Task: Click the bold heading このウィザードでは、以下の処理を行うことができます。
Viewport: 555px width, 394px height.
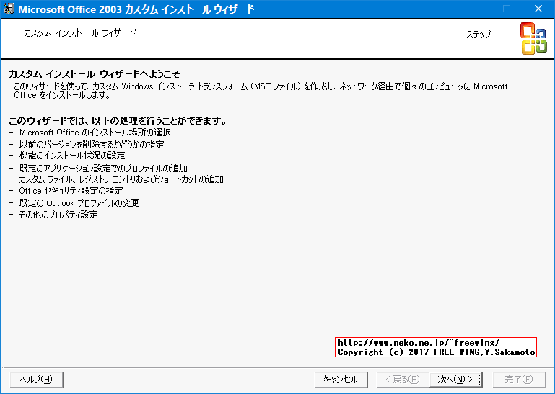Action: pyautogui.click(x=118, y=121)
